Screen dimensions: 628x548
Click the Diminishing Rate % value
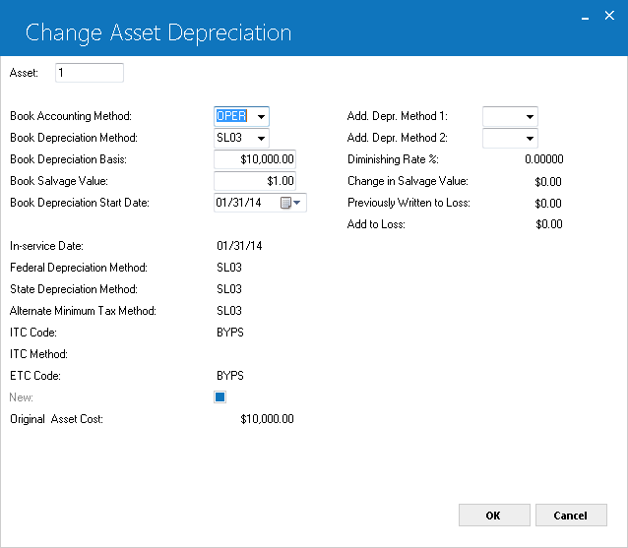click(544, 159)
